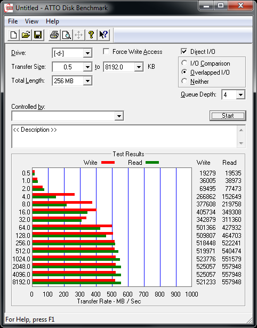Click the read value 349308
This screenshot has height=328, width=257.
[231, 212]
